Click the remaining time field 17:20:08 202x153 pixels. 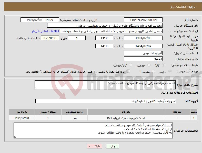(x=50, y=38)
